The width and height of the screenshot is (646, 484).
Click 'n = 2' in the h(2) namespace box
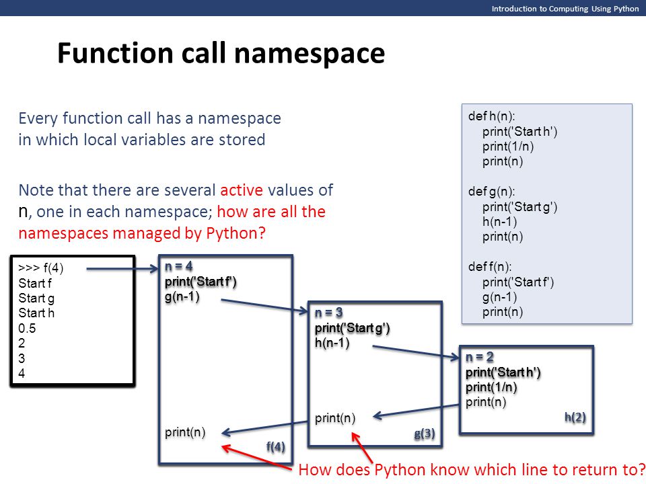click(480, 357)
